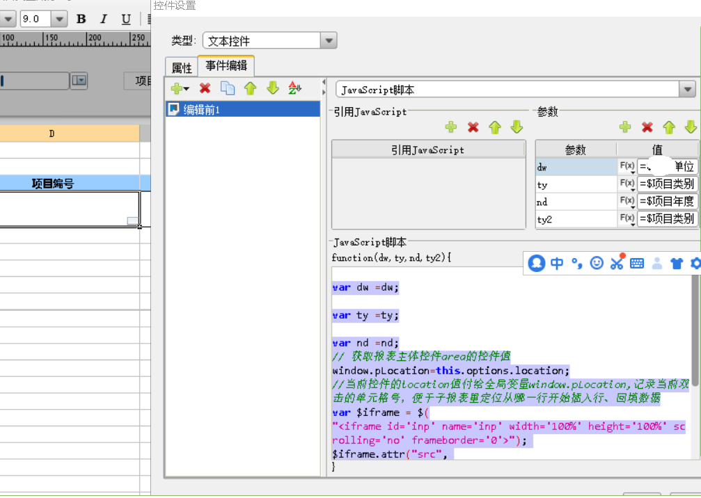Add a 引用JavaScript reference entry
The height and width of the screenshot is (498, 701).
pyautogui.click(x=451, y=127)
